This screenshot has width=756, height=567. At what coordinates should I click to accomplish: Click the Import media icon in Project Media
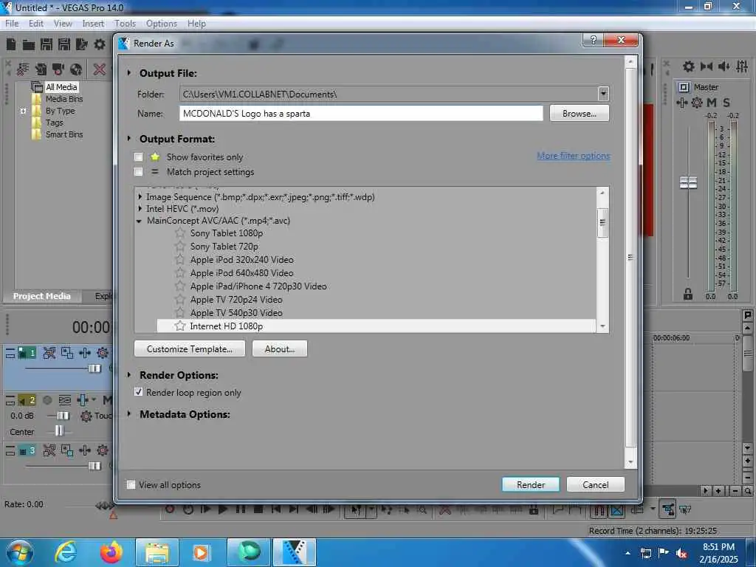pyautogui.click(x=41, y=69)
